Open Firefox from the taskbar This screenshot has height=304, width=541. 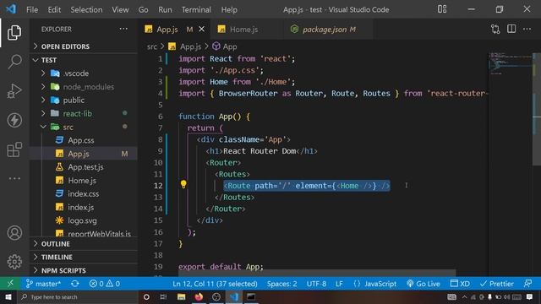(x=199, y=296)
